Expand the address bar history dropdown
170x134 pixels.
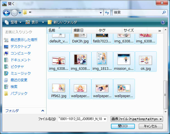pyautogui.click(x=101, y=13)
